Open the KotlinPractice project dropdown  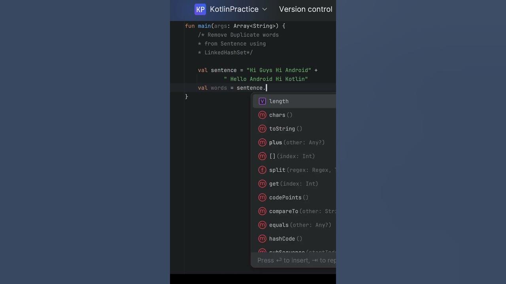(x=238, y=9)
